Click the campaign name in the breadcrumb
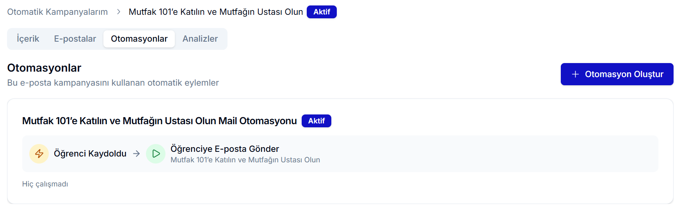 [216, 12]
